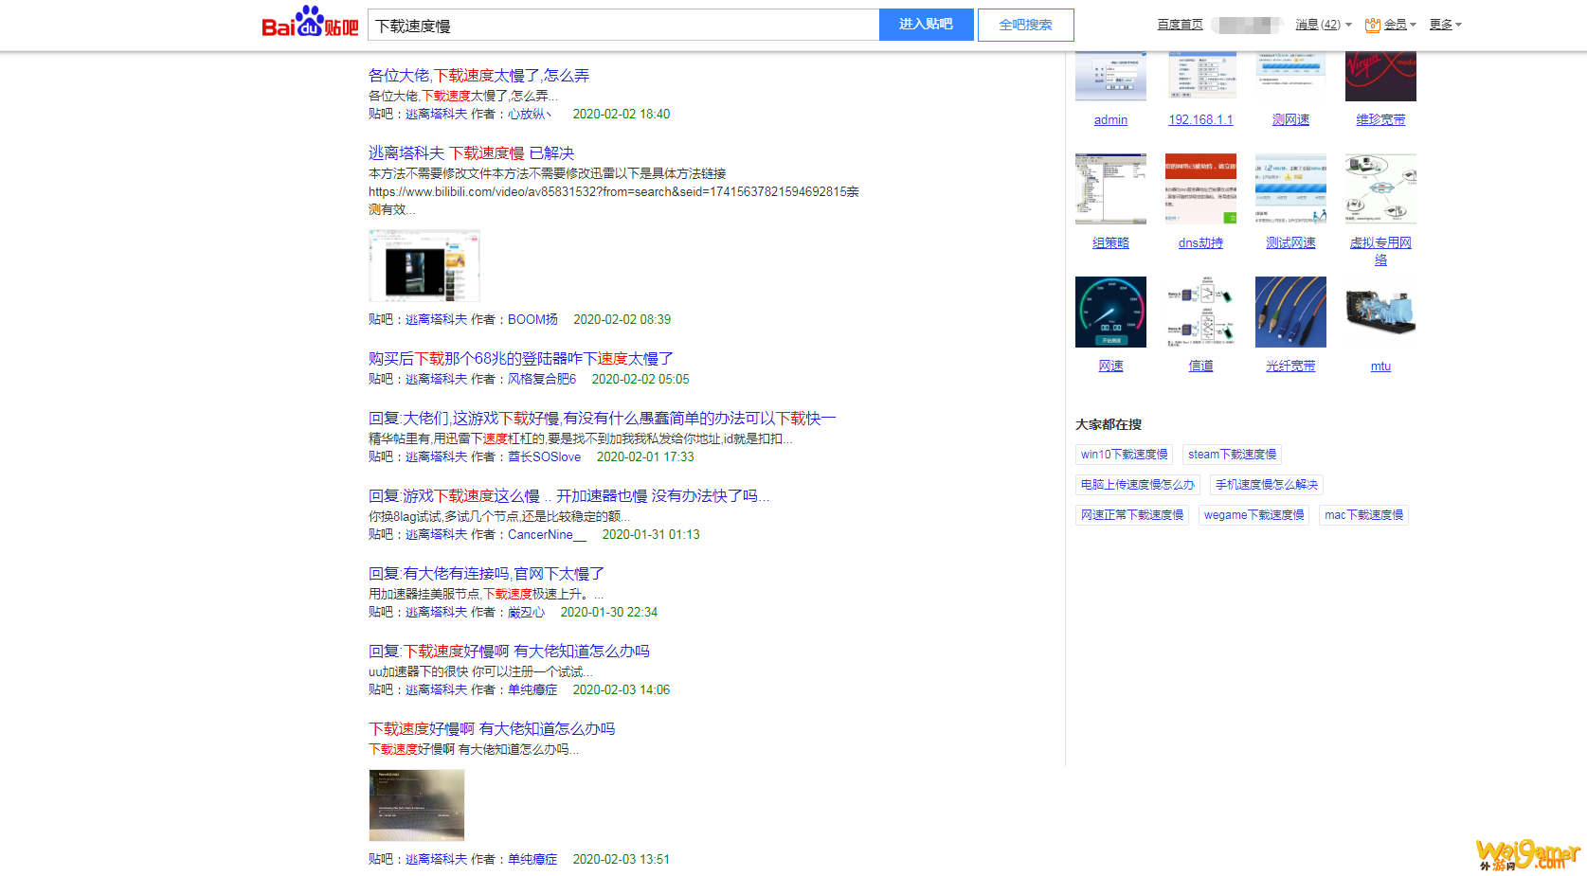The width and height of the screenshot is (1587, 876).
Task: Click the dns劫持 thumbnail image
Action: click(x=1200, y=188)
